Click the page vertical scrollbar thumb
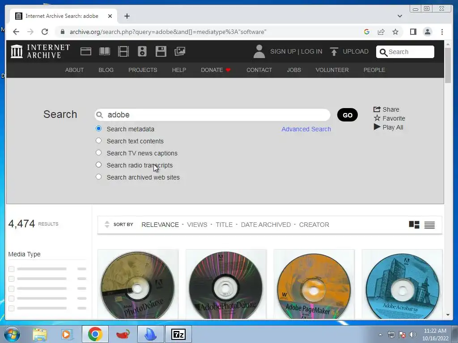This screenshot has height=343, width=458. coord(448,65)
